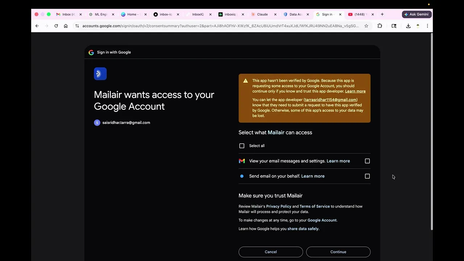Switch to the Claude tab
This screenshot has height=261, width=464.
coord(262,14)
